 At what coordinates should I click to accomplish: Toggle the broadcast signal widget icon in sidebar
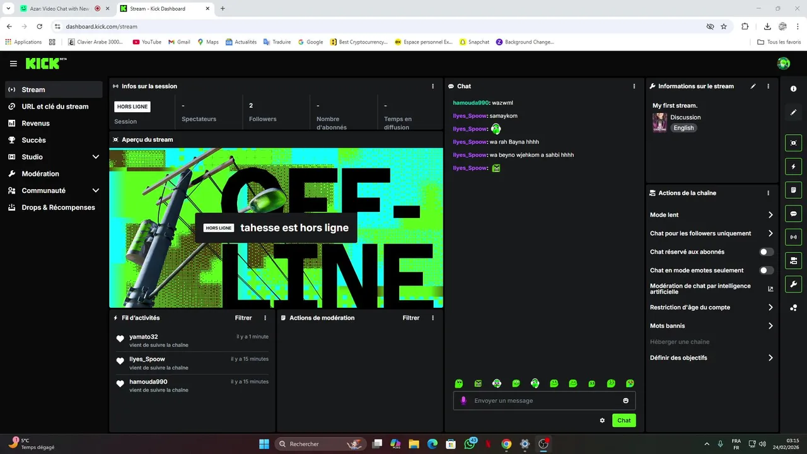794,237
